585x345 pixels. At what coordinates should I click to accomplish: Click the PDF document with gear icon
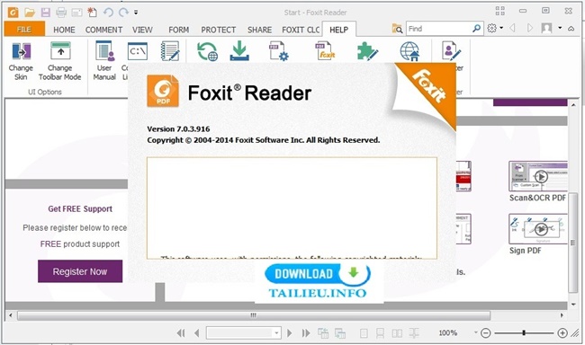click(279, 51)
